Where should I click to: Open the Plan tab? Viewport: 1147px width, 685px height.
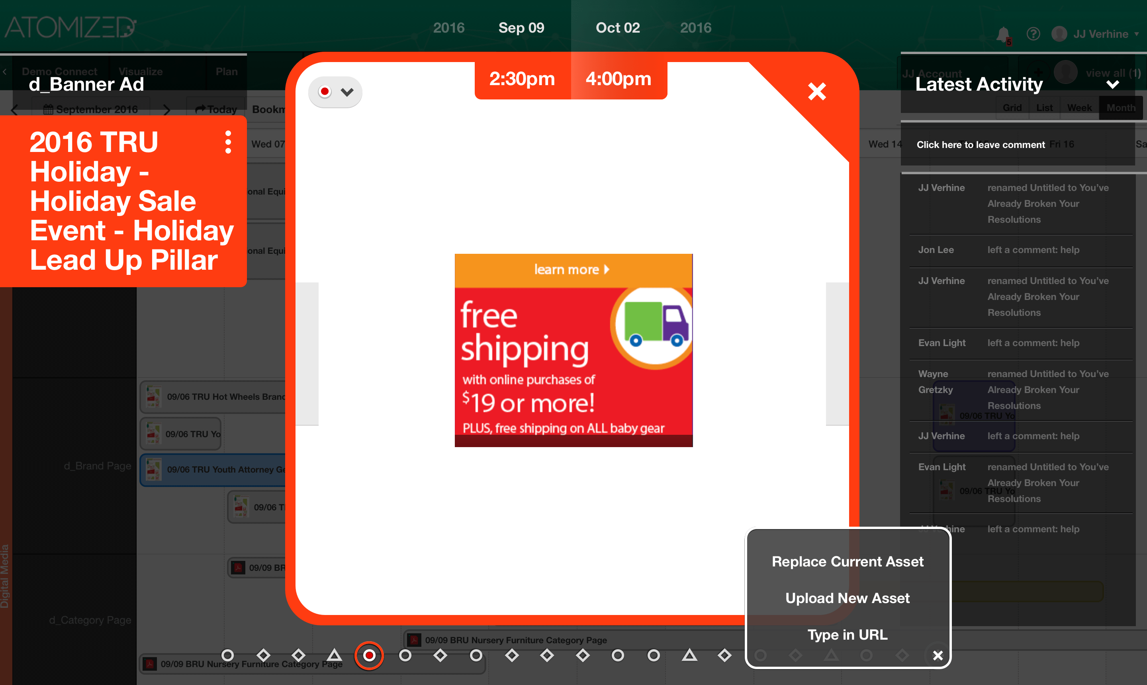[227, 72]
